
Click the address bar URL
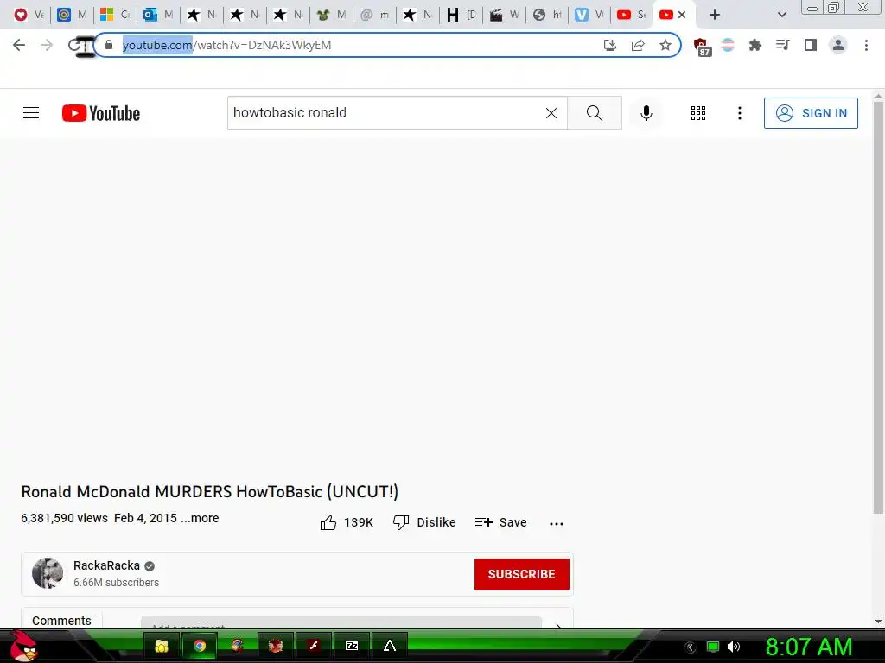tap(227, 45)
